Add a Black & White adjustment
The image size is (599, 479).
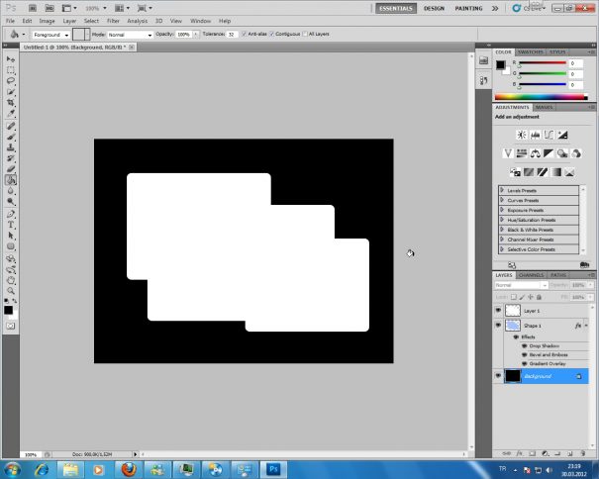549,153
